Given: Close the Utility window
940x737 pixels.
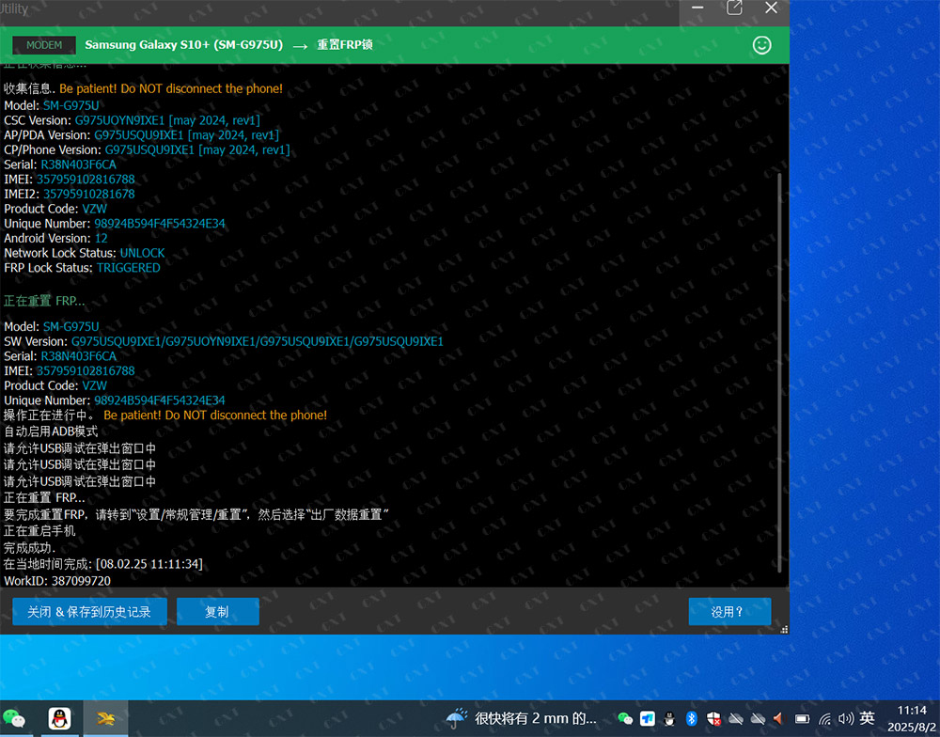Looking at the screenshot, I should (x=772, y=8).
